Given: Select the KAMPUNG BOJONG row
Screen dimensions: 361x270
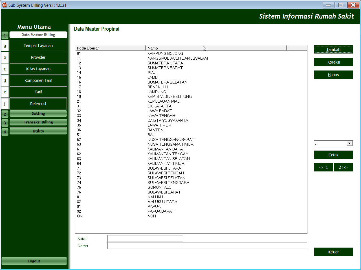Looking at the screenshot, I should 191,53.
